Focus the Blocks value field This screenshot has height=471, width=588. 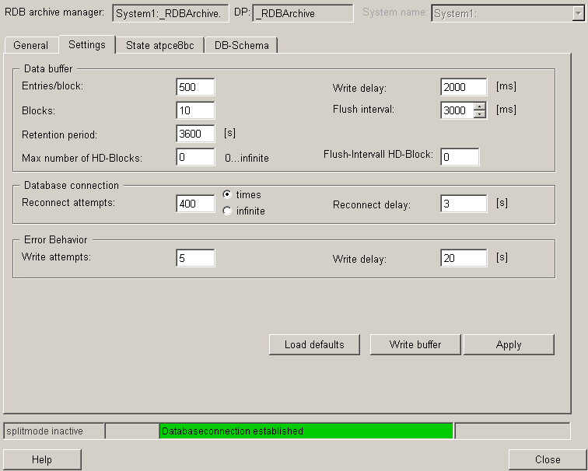click(x=195, y=110)
